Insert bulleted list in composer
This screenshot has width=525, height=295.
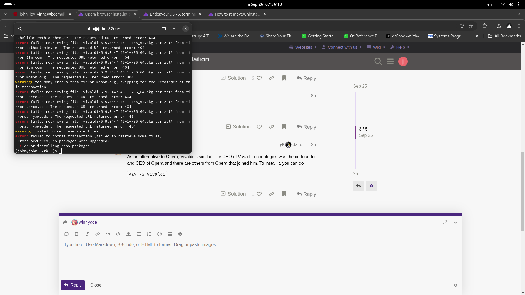pyautogui.click(x=139, y=234)
